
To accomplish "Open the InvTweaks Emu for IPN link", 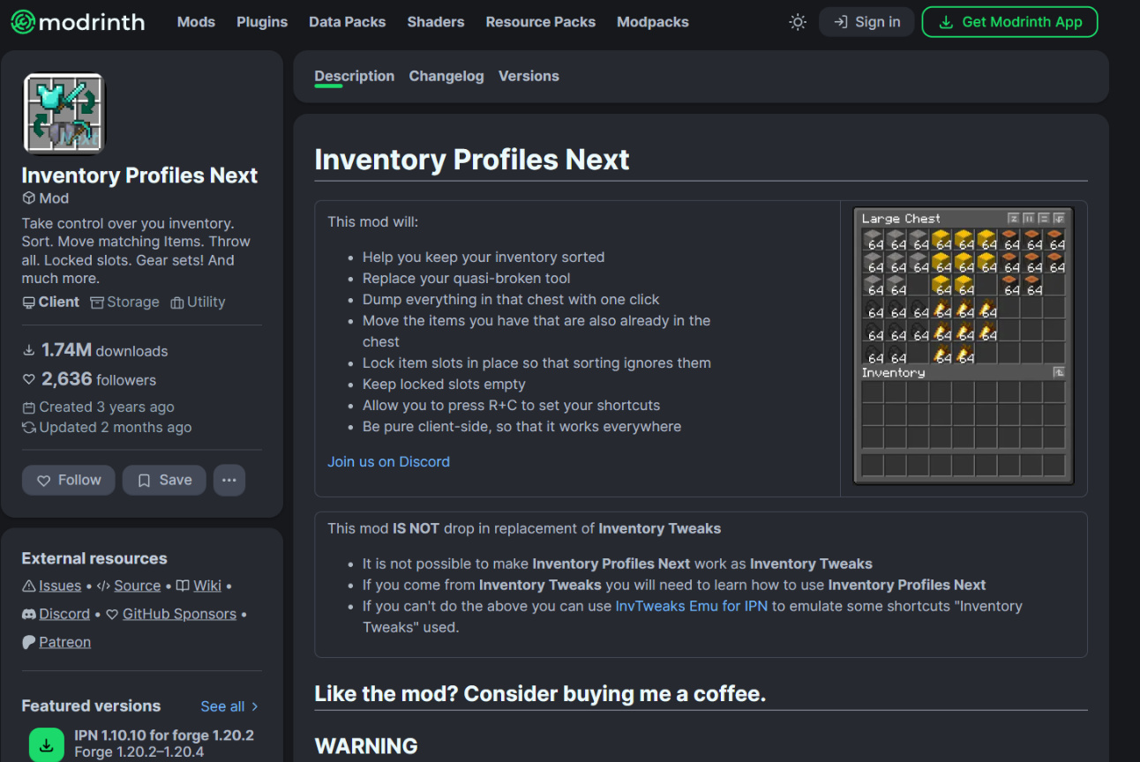I will (692, 606).
